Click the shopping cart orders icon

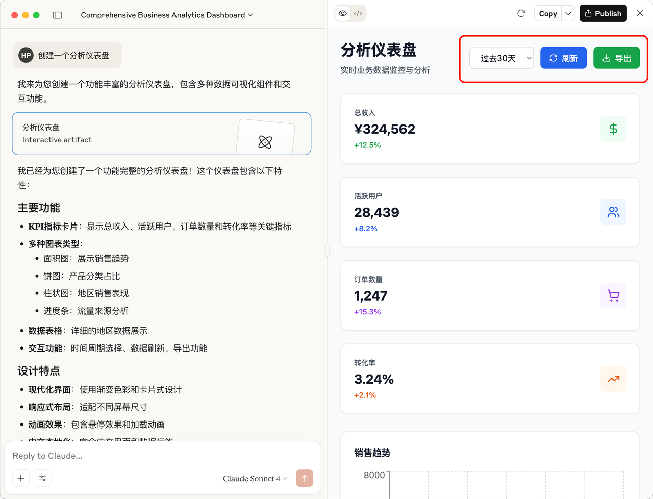coord(613,296)
